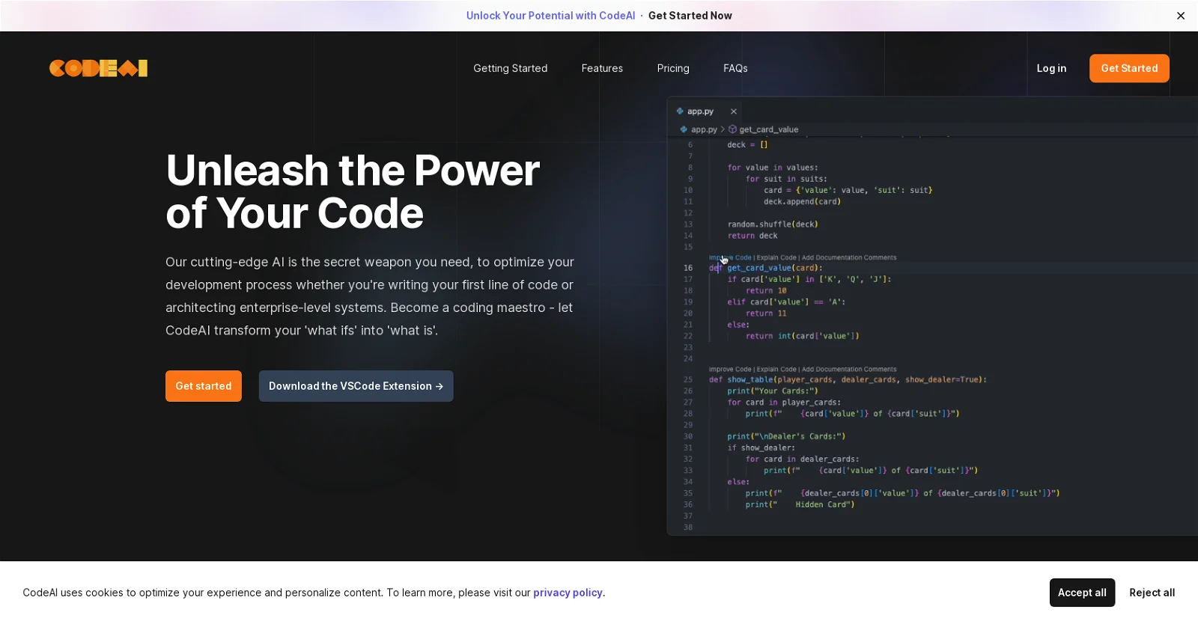Open the privacy policy link
This screenshot has height=624, width=1198.
(x=568, y=593)
